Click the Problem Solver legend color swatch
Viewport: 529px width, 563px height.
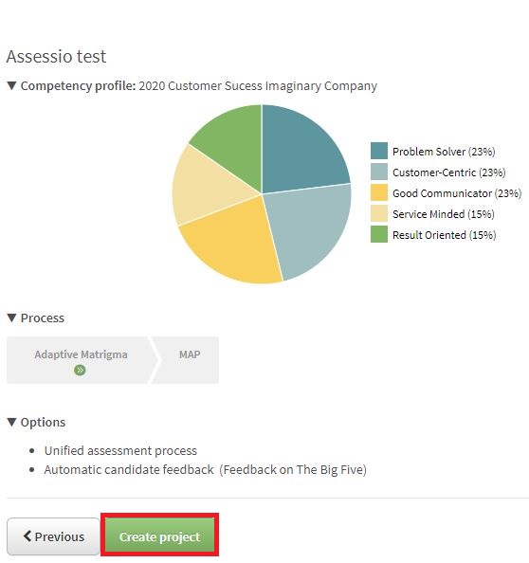click(x=379, y=151)
